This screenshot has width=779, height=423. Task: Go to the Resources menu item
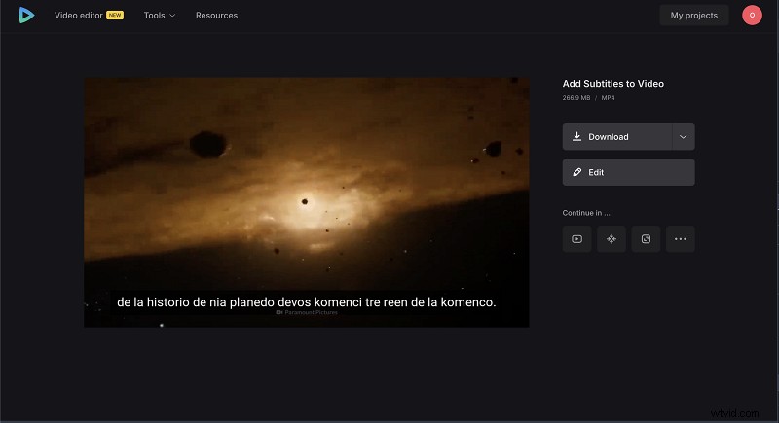tap(216, 16)
